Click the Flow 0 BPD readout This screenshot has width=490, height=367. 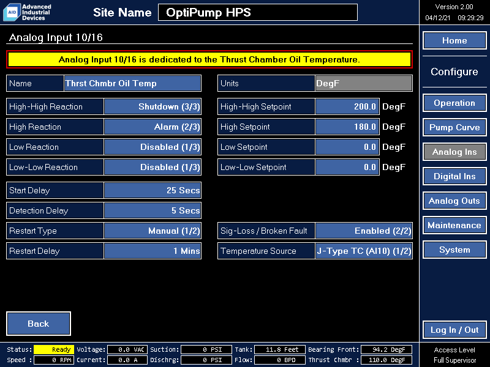(x=280, y=360)
